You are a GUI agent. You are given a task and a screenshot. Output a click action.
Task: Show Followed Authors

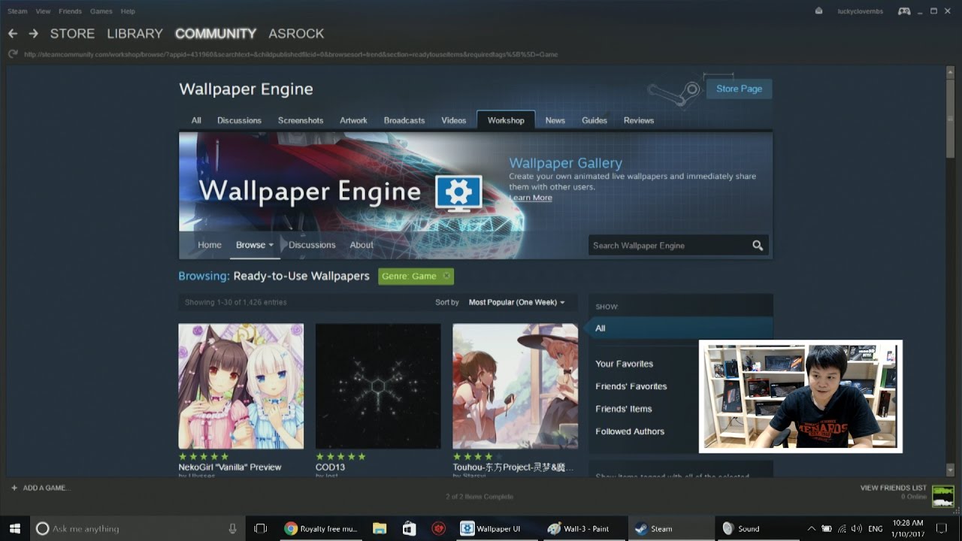[630, 431]
